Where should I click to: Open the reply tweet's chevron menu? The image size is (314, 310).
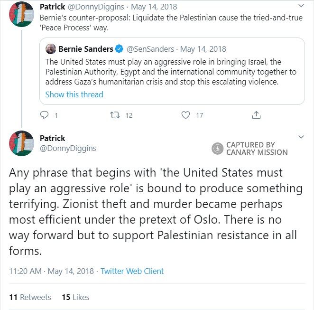tap(301, 137)
